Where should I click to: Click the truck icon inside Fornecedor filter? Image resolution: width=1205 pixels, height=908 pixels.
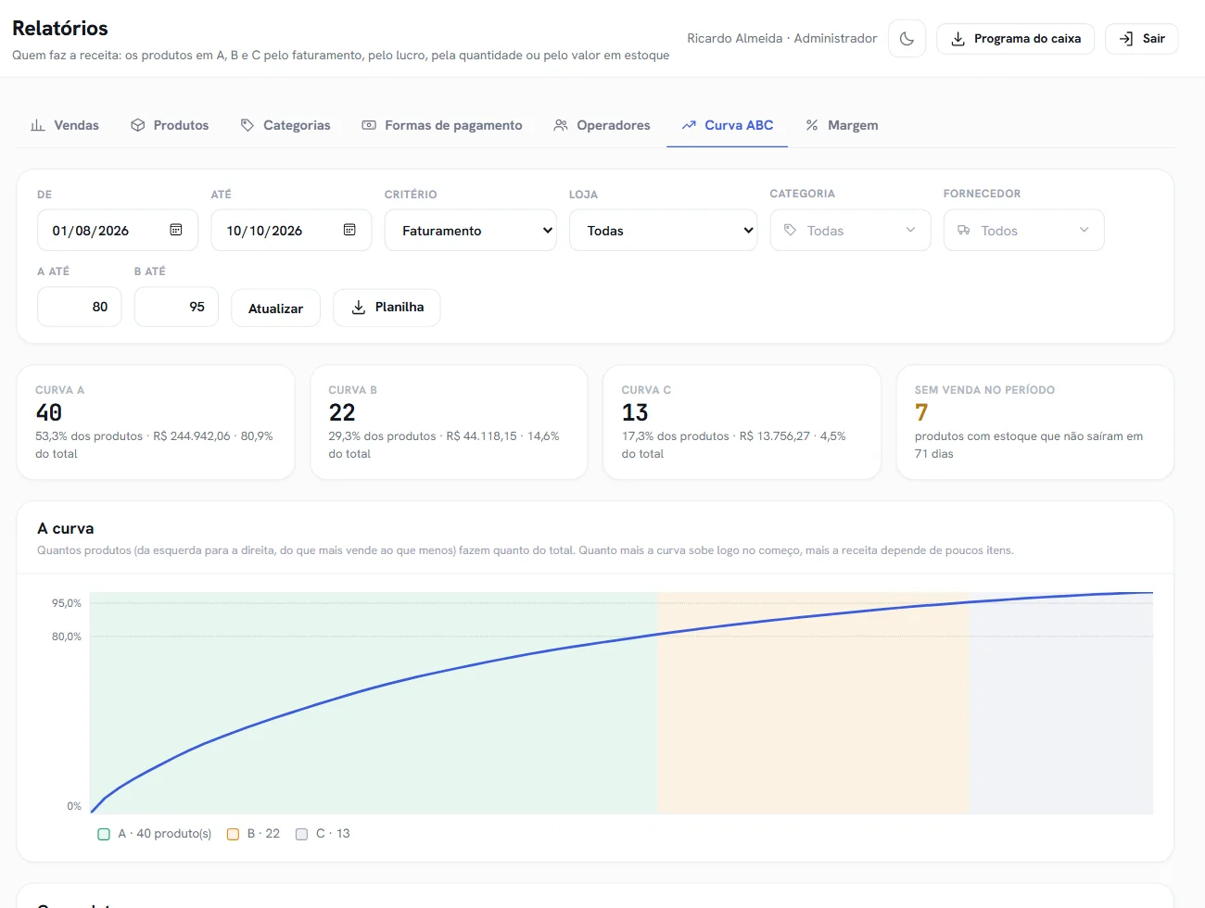tap(964, 230)
